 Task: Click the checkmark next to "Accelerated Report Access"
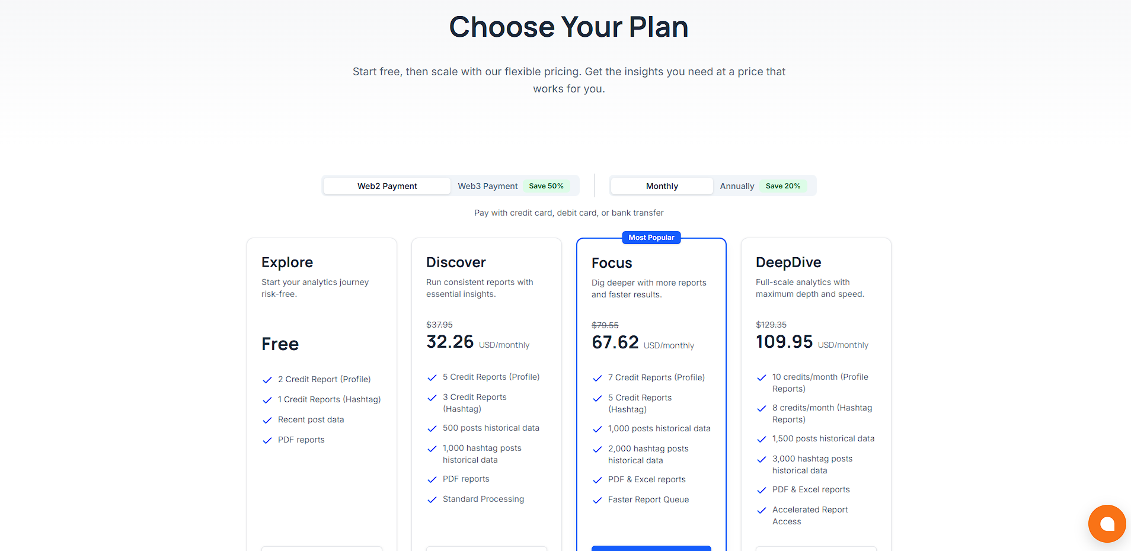[x=761, y=510]
